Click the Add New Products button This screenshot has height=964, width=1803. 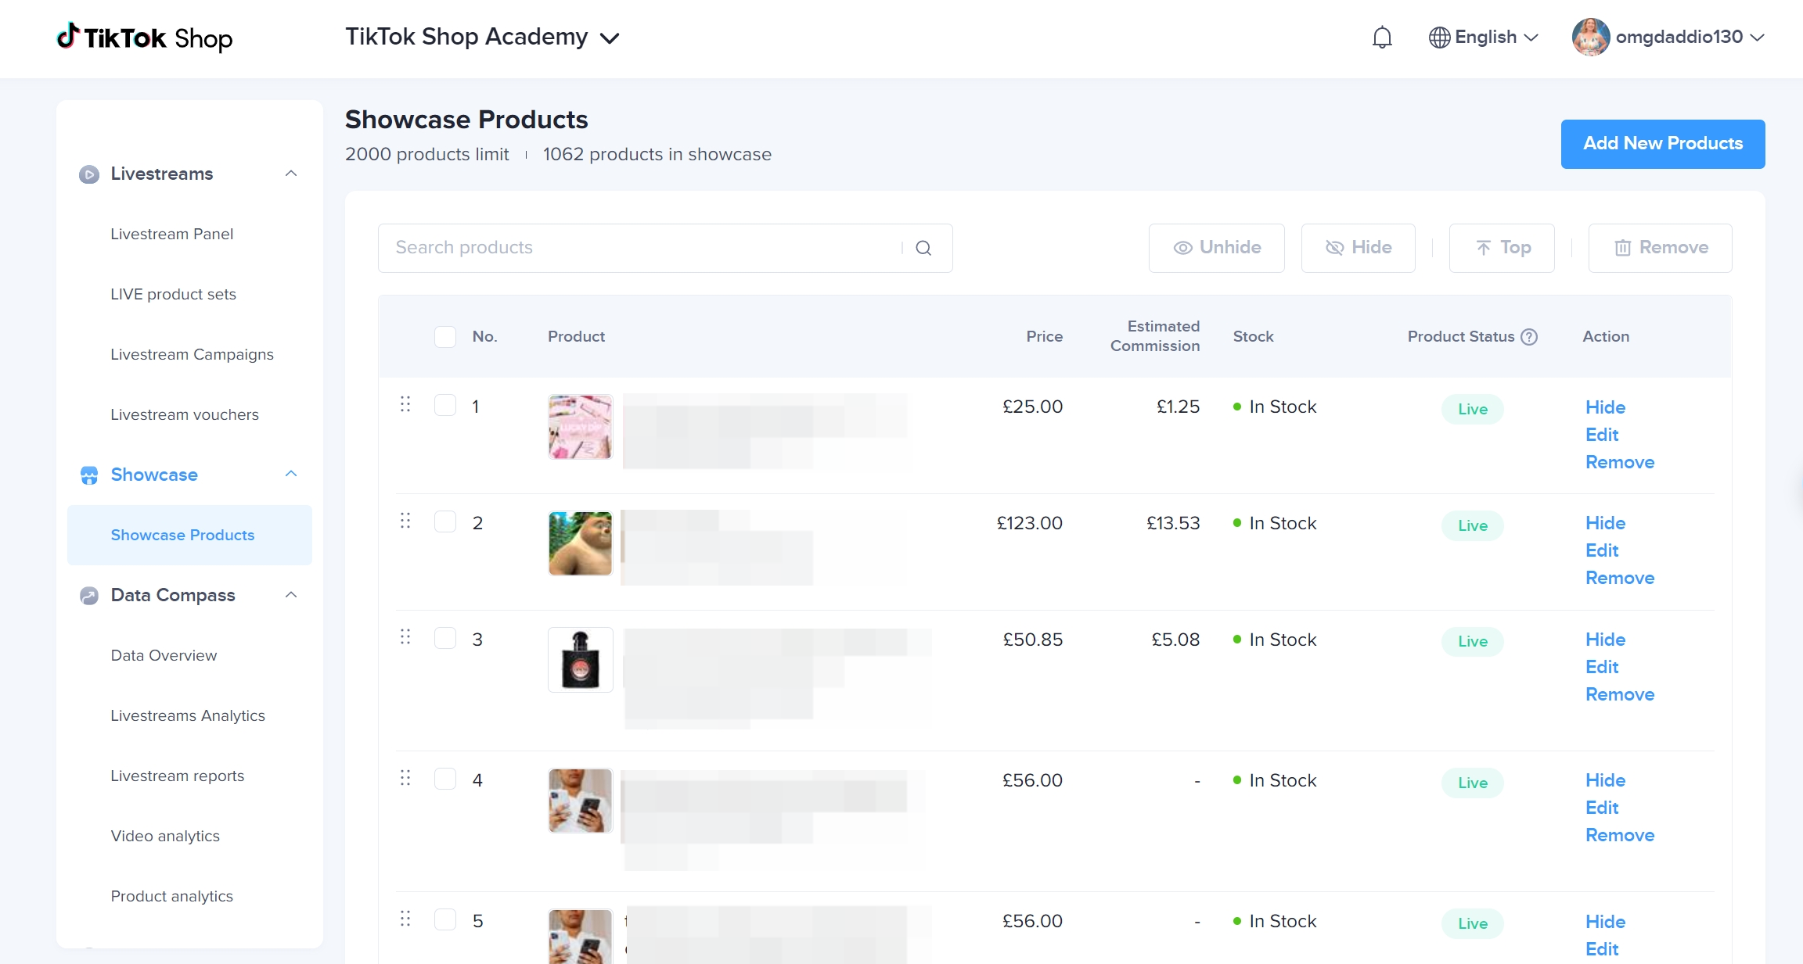pos(1662,144)
